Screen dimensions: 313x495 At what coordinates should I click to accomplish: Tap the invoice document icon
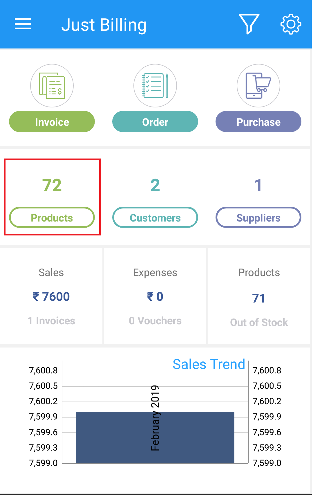(x=52, y=86)
